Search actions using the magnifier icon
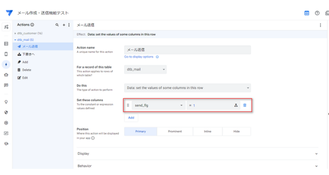Image resolution: width=329 pixels, height=175 pixels. tap(57, 24)
